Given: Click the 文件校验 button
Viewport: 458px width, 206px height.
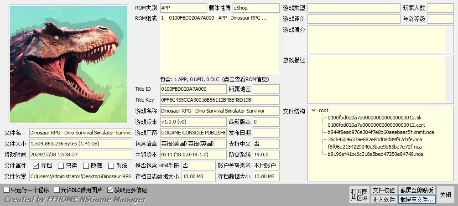Looking at the screenshot, I should 384,190.
